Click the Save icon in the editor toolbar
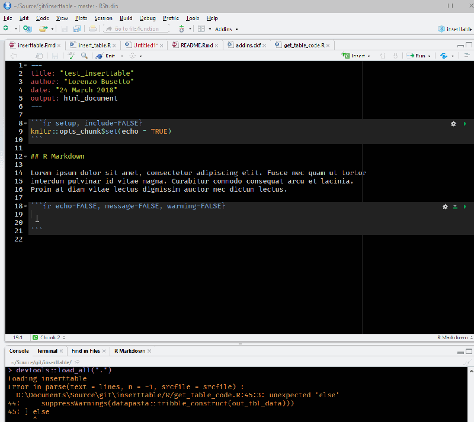 [x=56, y=56]
